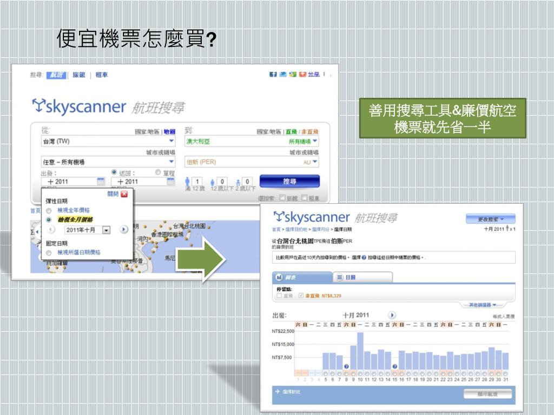This screenshot has height=415, width=554.
Task: Click the Twitter share icon
Action: (x=282, y=75)
